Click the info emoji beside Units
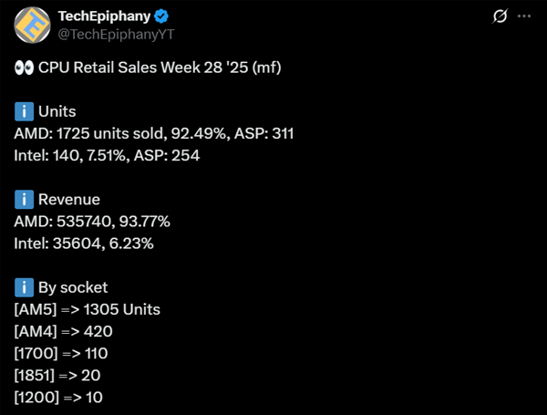The width and height of the screenshot is (547, 415). (24, 111)
